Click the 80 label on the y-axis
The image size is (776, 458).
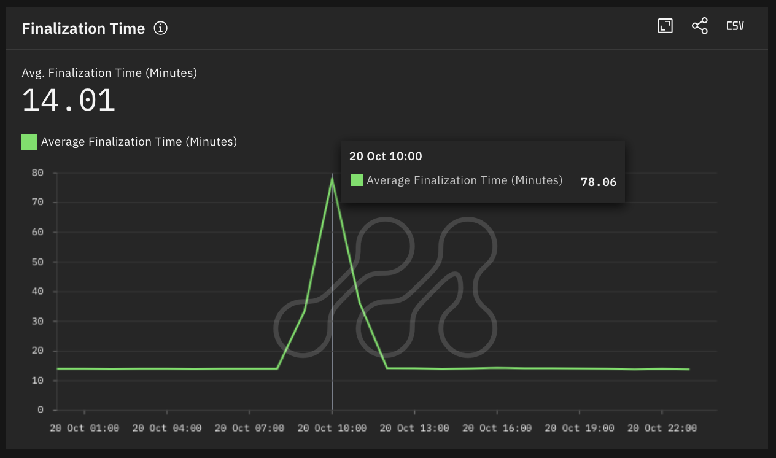(38, 173)
